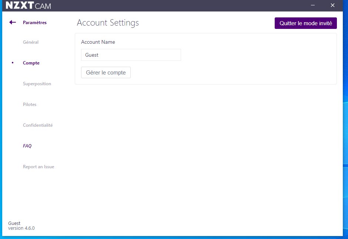The image size is (348, 239).
Task: Focus the Account Name text field
Action: (131, 55)
